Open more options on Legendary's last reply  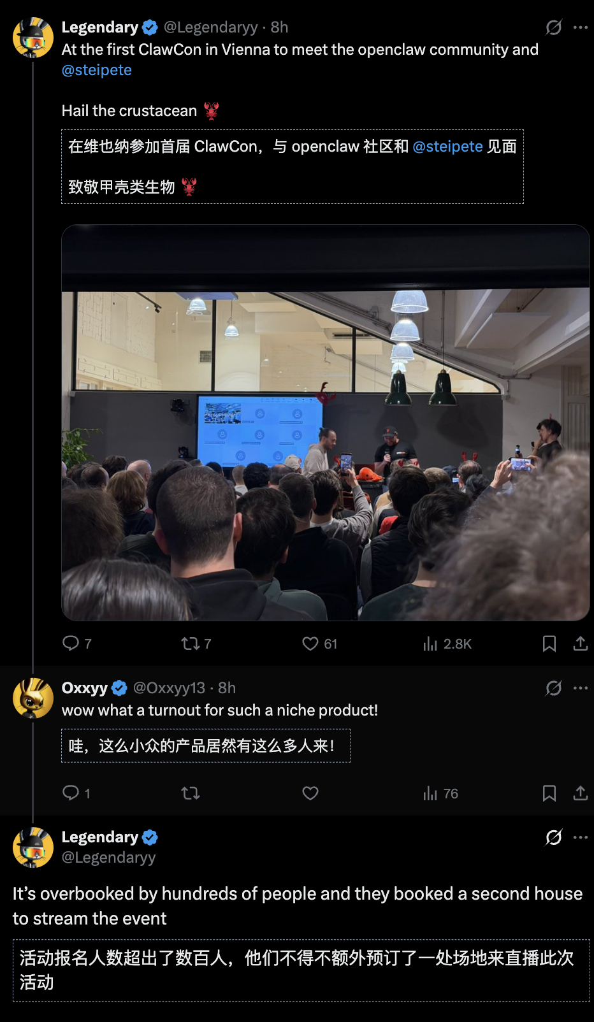click(581, 837)
